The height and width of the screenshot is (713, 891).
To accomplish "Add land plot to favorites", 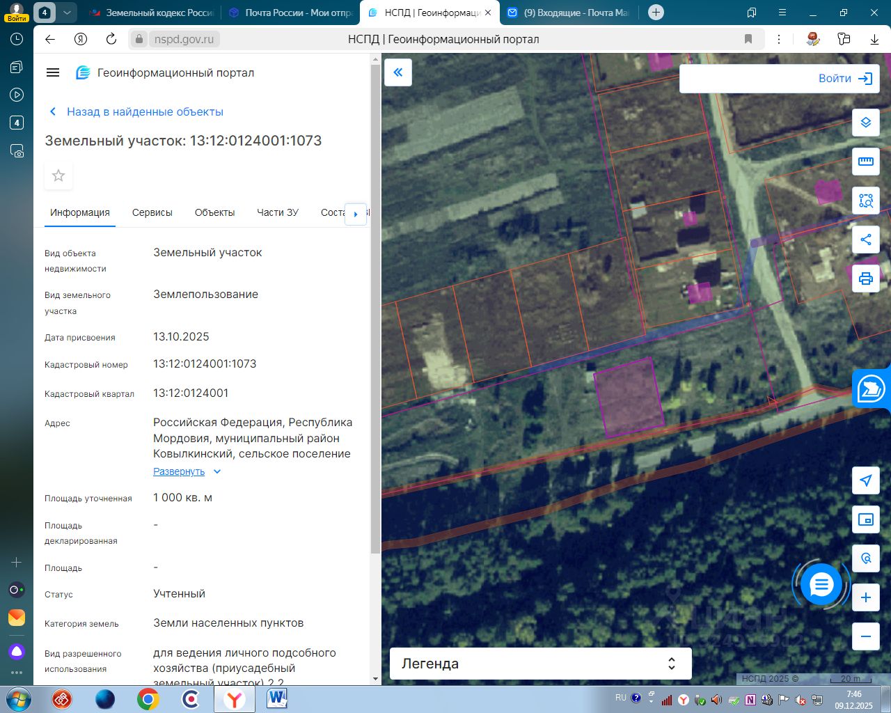I will 58,175.
